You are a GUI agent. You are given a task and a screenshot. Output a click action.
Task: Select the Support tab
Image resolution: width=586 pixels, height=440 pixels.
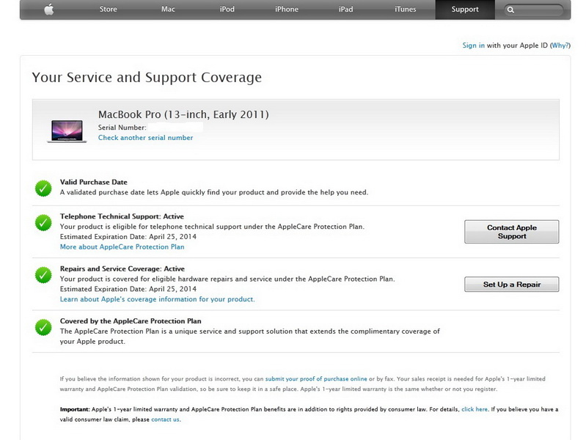pos(465,10)
